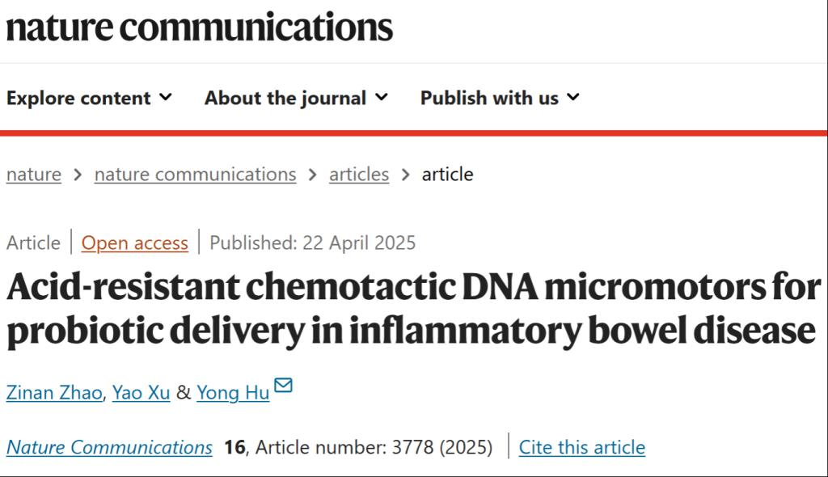The height and width of the screenshot is (477, 828).
Task: Expand the Explore content chevron
Action: [x=166, y=98]
